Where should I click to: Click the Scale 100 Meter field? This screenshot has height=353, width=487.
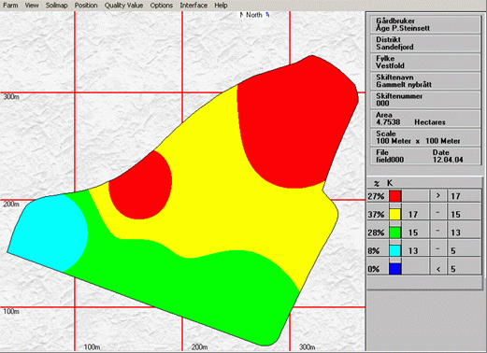pyautogui.click(x=425, y=137)
